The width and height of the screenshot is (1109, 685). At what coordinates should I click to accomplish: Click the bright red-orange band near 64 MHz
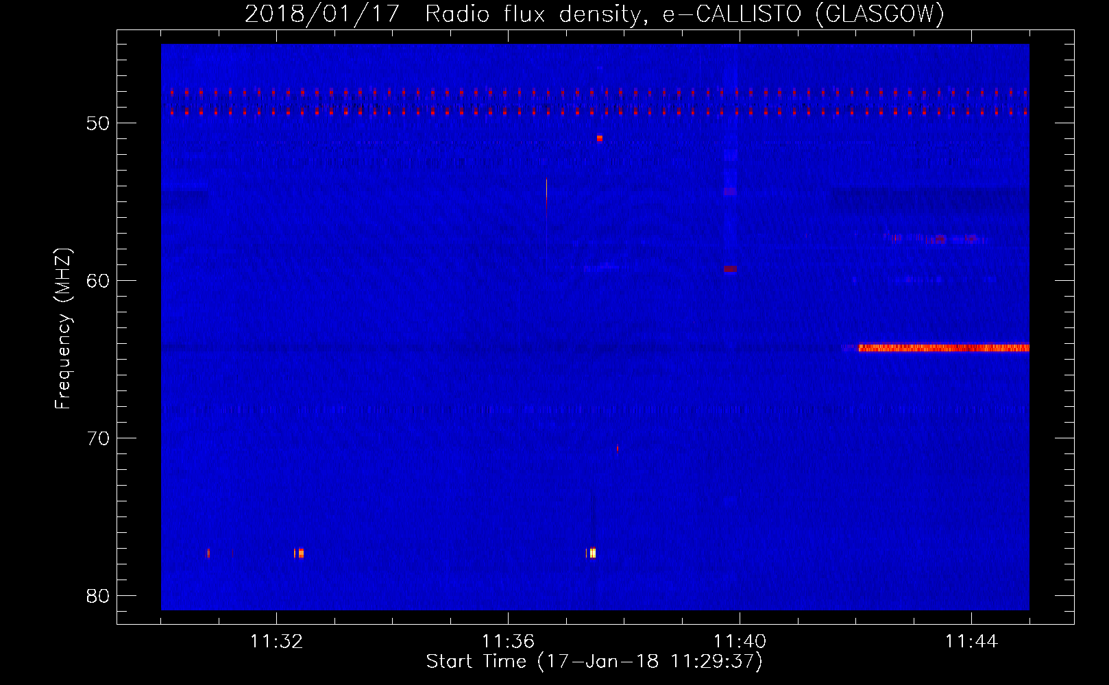point(944,348)
